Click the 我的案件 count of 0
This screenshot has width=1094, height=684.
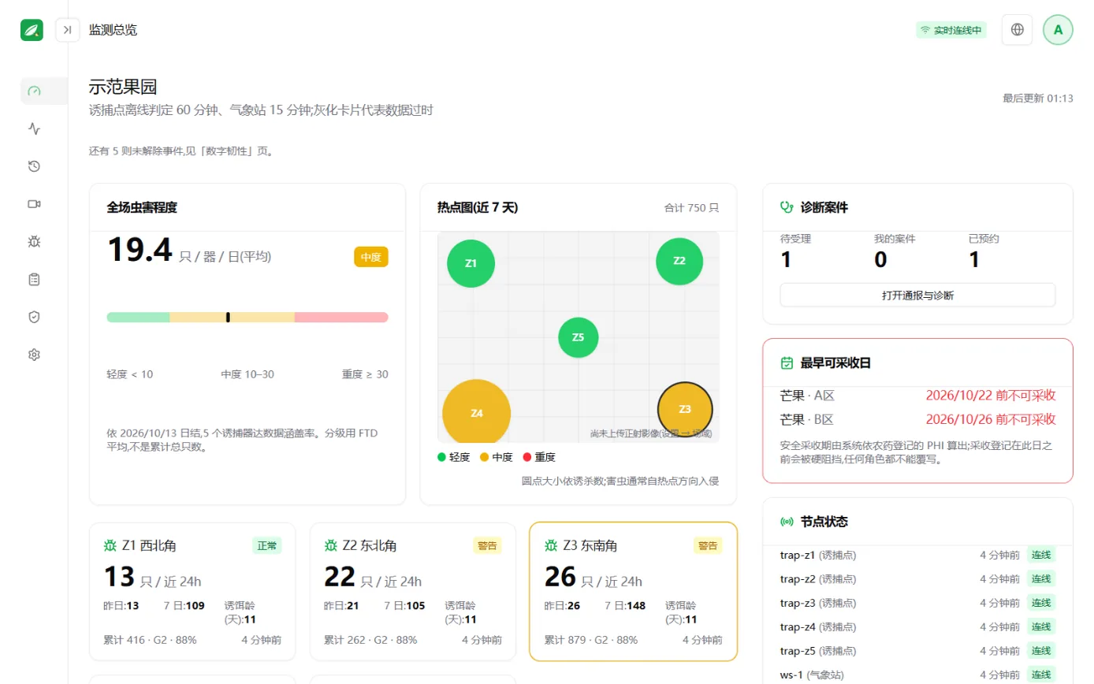pos(880,259)
